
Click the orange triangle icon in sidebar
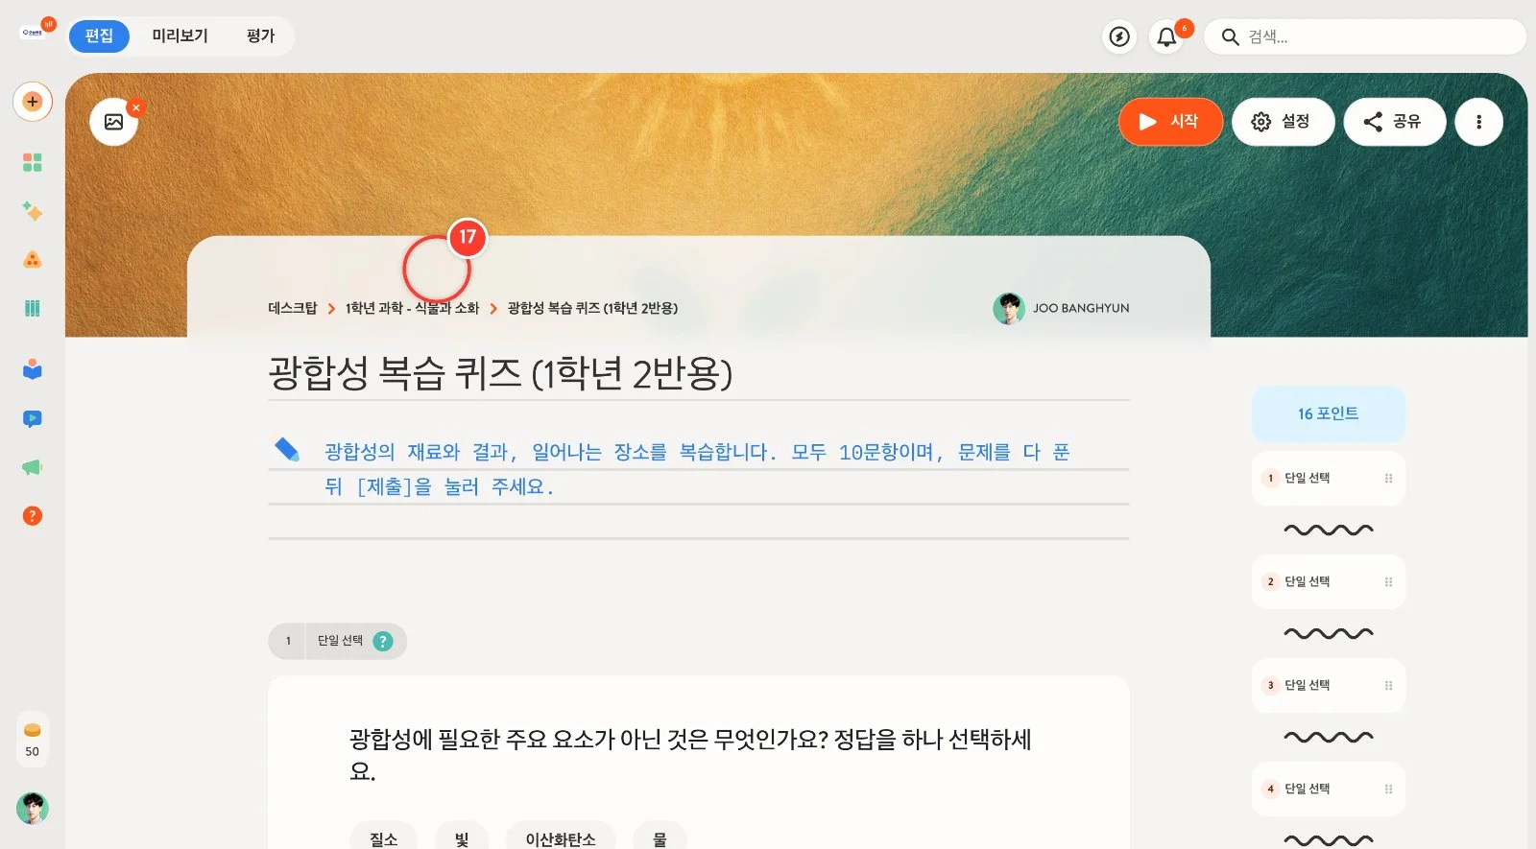[33, 260]
